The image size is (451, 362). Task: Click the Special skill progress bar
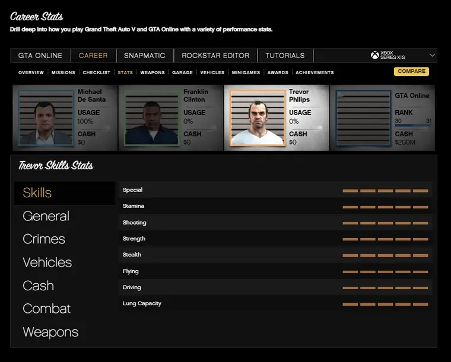coord(385,191)
